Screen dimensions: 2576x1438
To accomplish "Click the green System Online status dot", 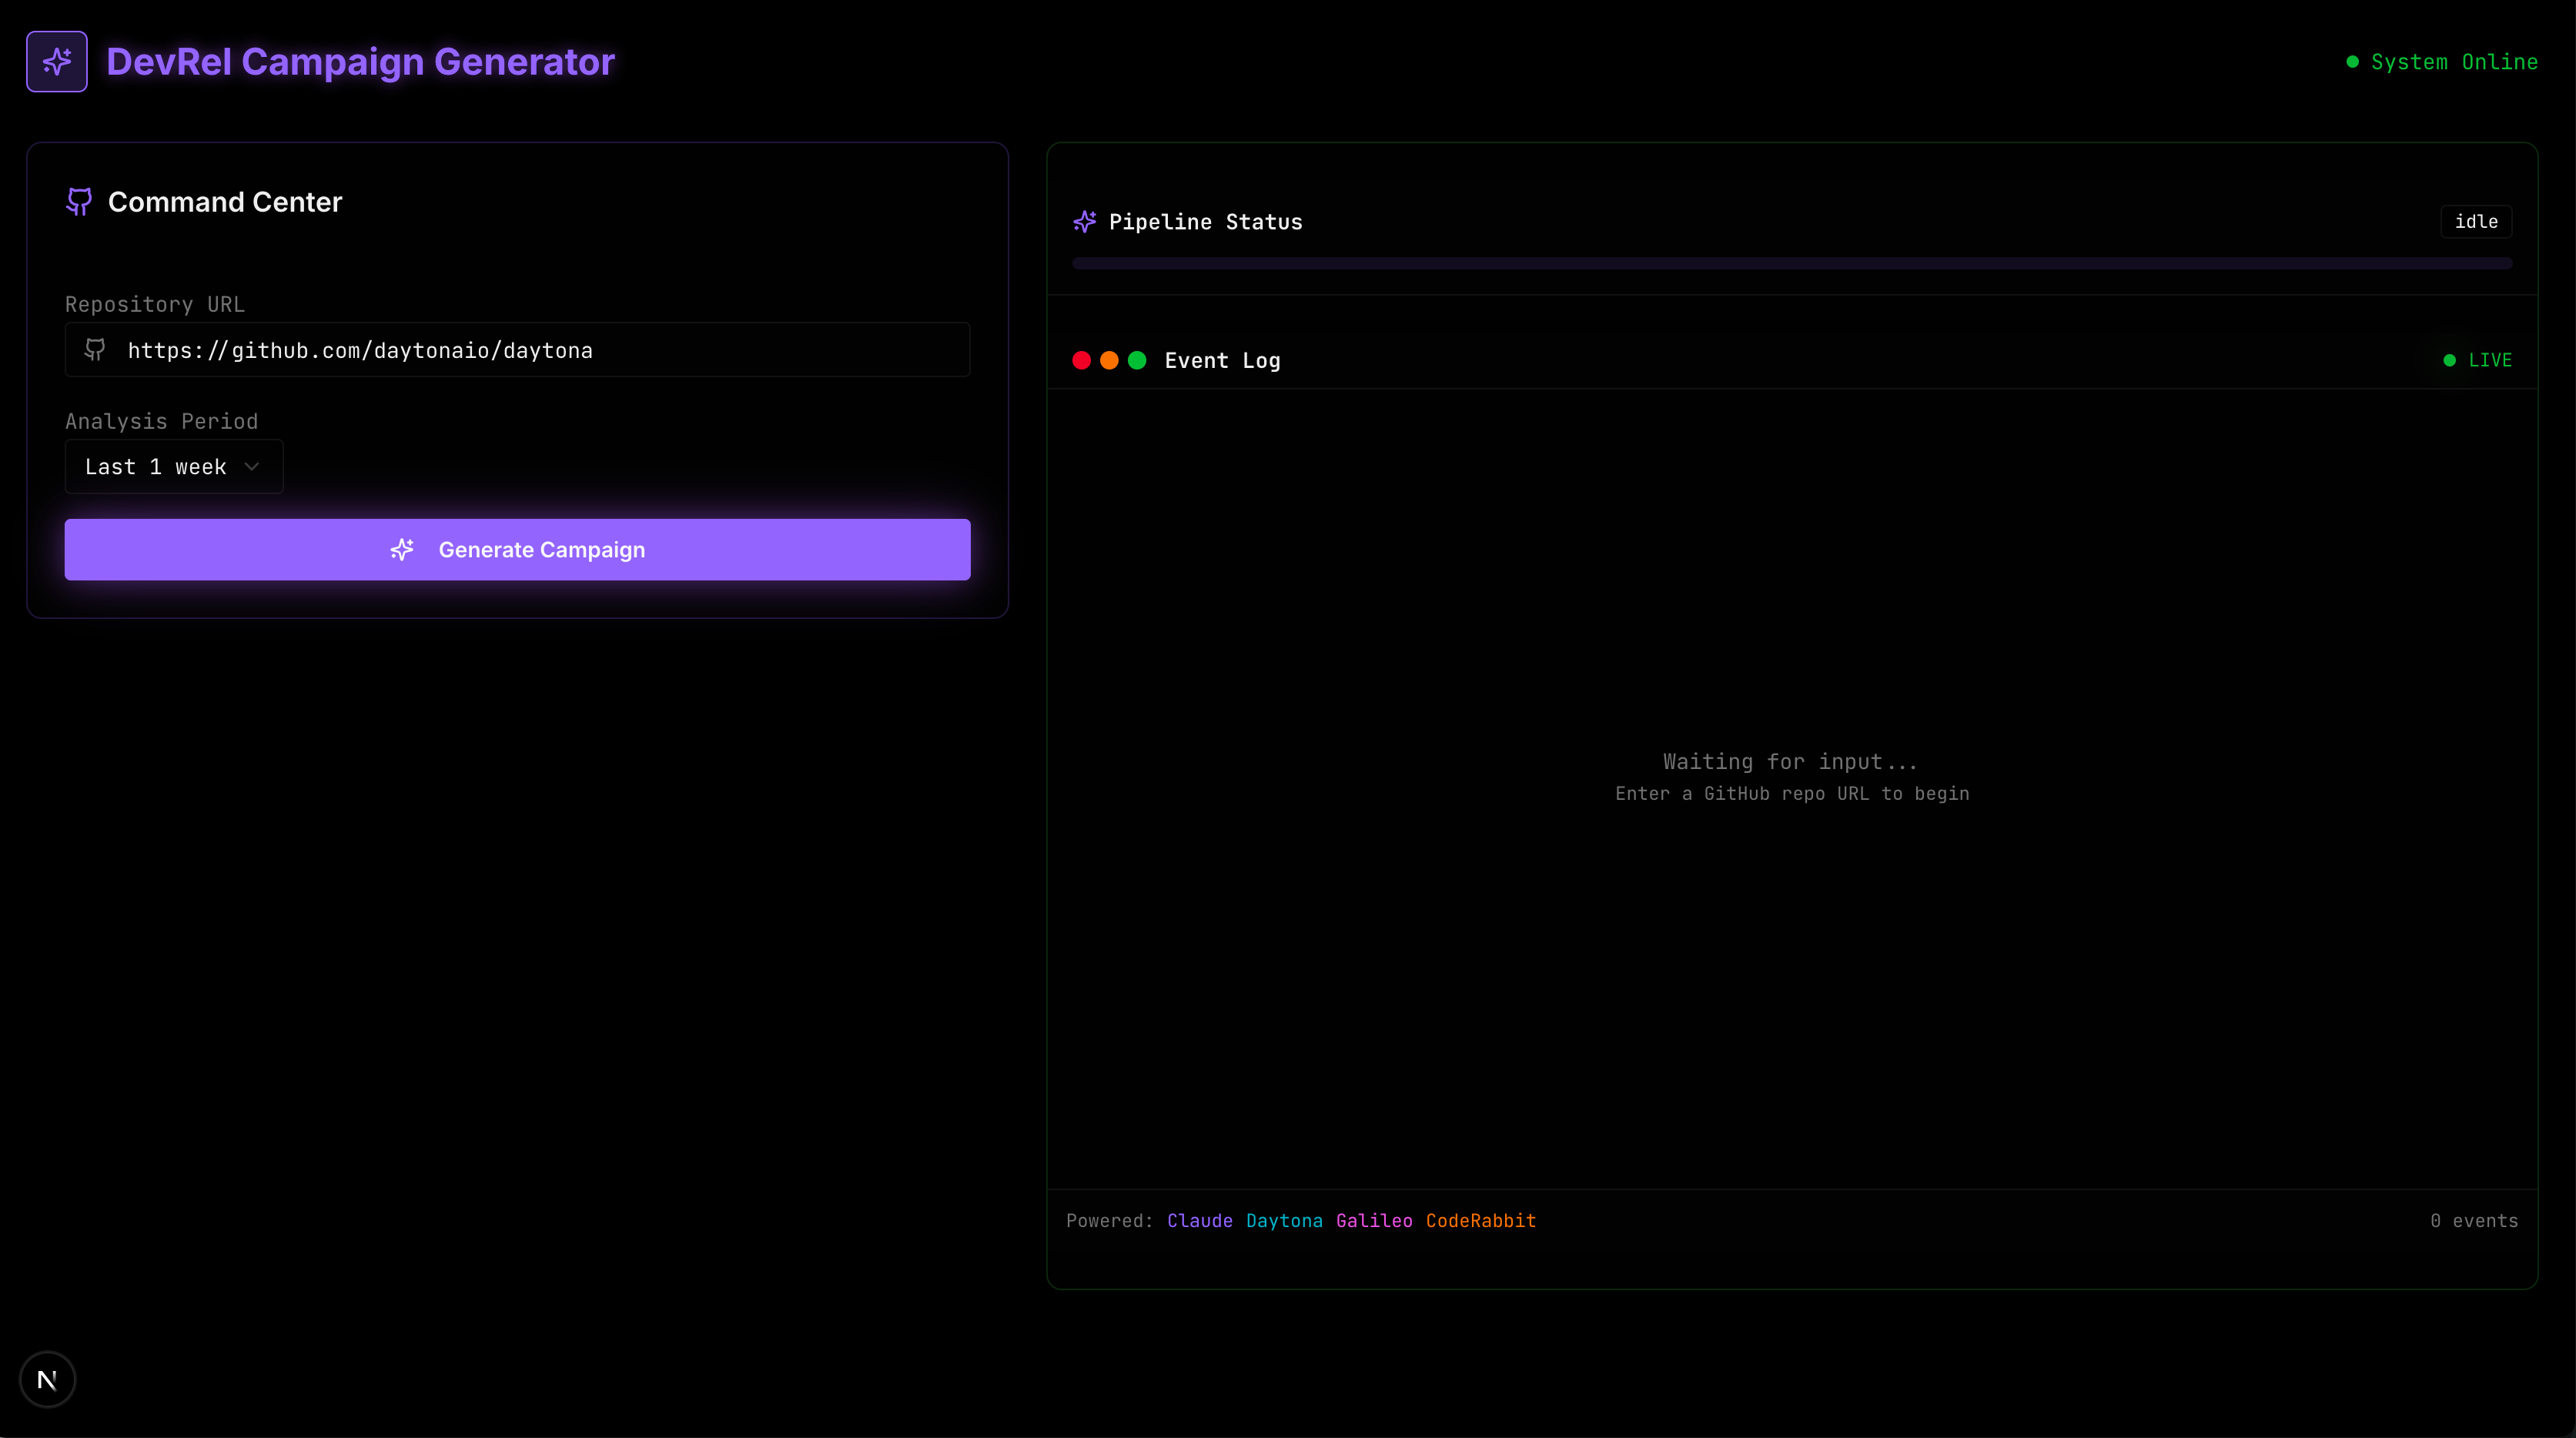I will (x=2352, y=62).
